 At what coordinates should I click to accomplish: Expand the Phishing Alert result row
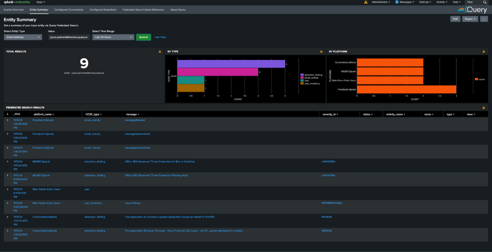coord(8,175)
